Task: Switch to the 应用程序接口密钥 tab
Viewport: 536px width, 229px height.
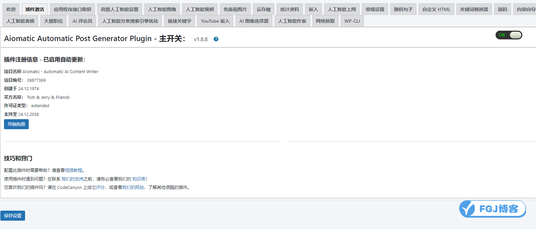Action: click(x=73, y=9)
